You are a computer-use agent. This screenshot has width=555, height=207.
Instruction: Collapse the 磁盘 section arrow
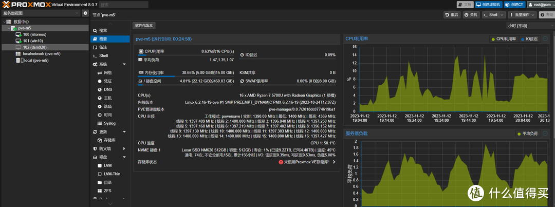click(x=124, y=157)
